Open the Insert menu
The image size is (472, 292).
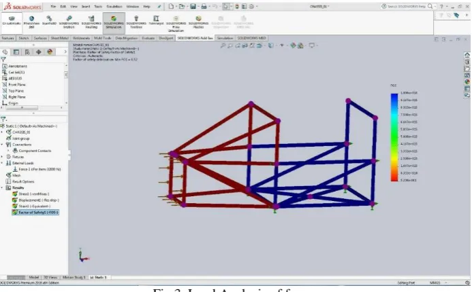point(86,6)
